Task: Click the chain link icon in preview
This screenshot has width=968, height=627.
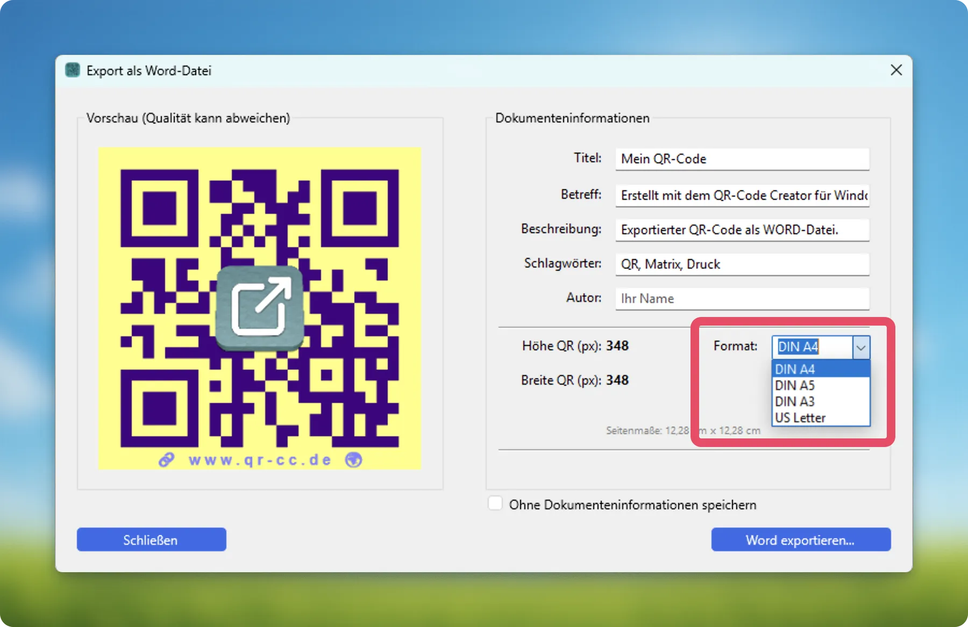Action: [167, 460]
